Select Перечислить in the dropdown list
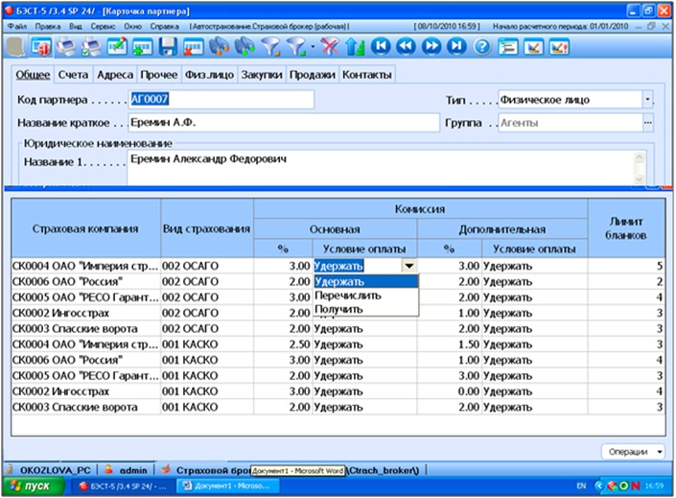This screenshot has width=676, height=498. point(366,296)
